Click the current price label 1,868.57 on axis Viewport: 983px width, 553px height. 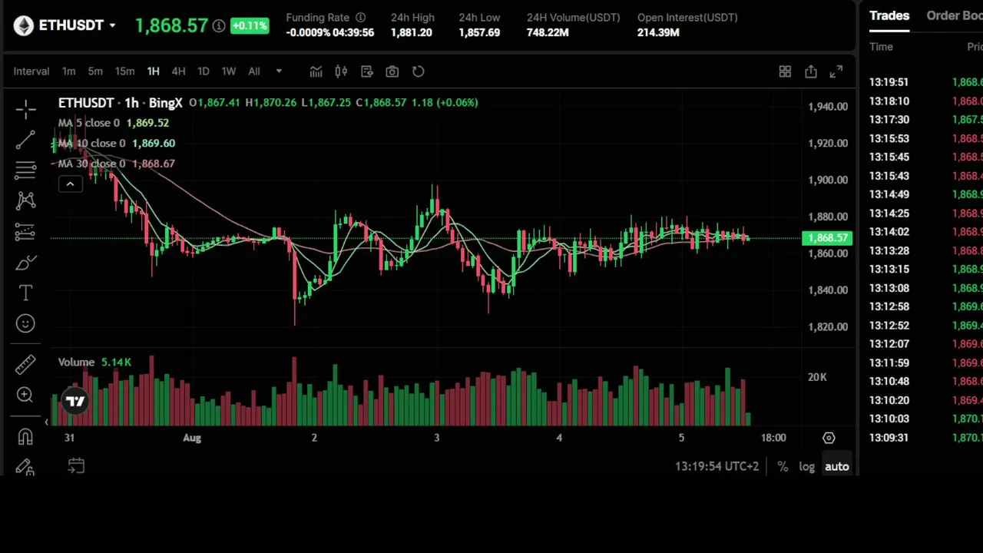(826, 238)
